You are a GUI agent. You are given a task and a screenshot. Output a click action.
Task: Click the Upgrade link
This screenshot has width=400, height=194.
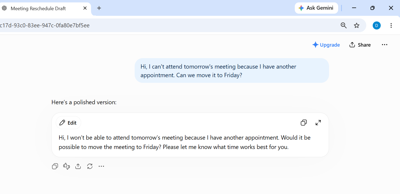pos(326,45)
